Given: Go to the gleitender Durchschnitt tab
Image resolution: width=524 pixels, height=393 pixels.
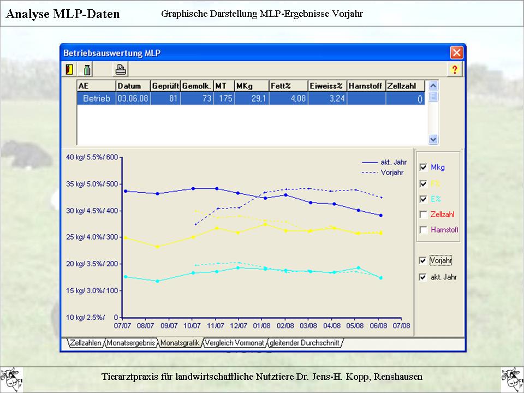Looking at the screenshot, I should (305, 343).
